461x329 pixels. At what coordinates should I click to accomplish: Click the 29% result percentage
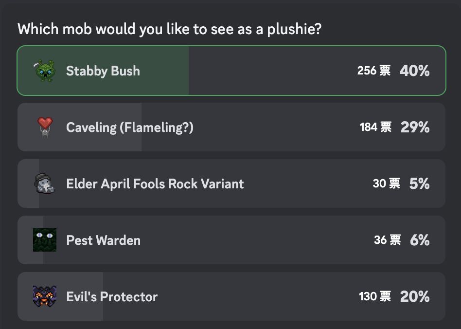(415, 127)
